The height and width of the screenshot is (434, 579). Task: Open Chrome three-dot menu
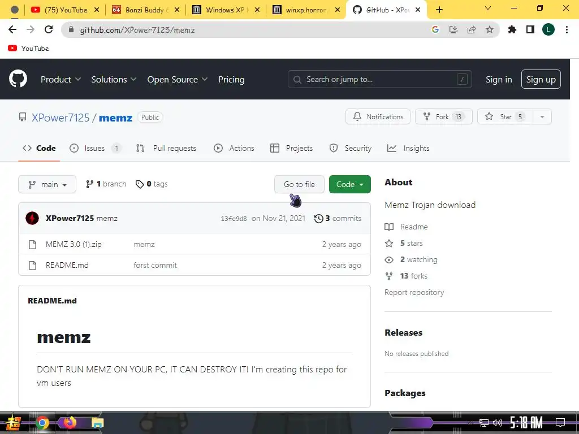tap(567, 29)
